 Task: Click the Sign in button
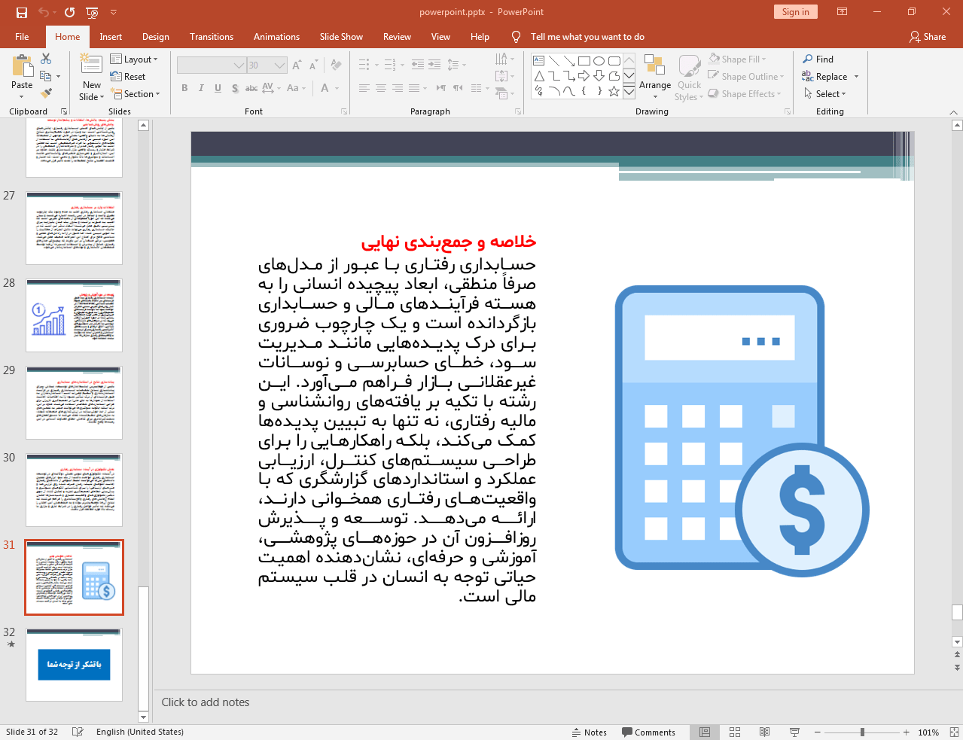(795, 12)
